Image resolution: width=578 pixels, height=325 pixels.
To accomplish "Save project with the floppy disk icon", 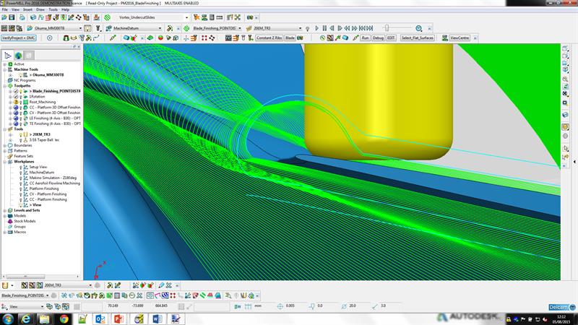I will [12, 17].
